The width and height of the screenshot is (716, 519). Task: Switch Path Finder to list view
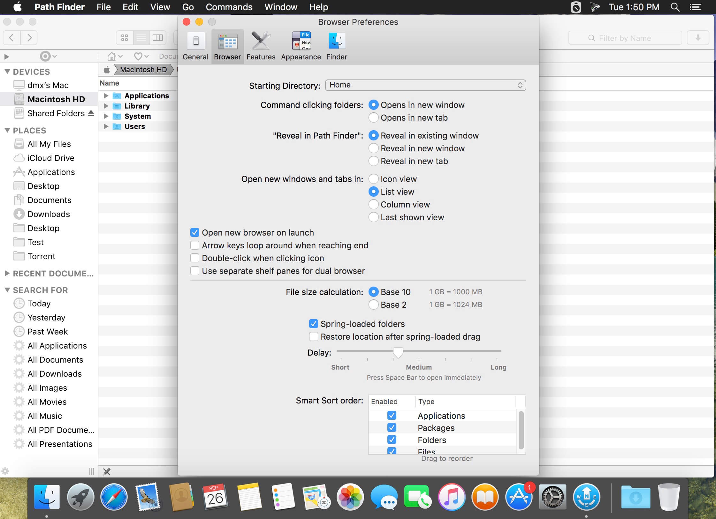pyautogui.click(x=141, y=38)
